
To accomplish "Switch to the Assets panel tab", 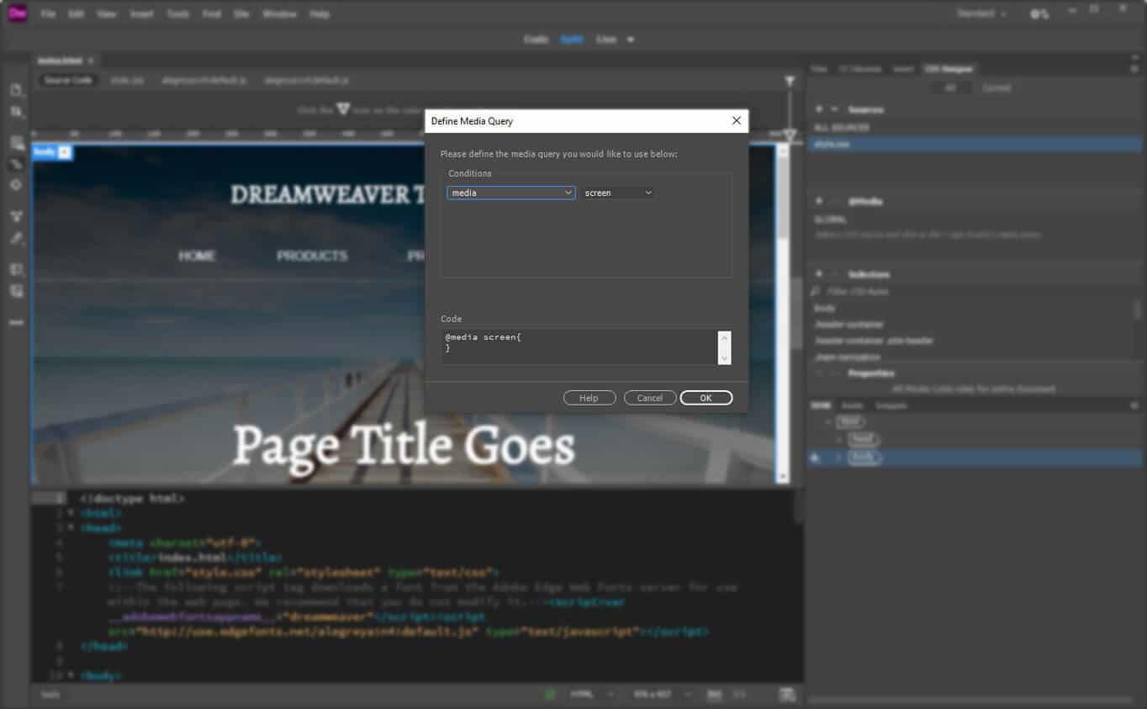I will 852,405.
